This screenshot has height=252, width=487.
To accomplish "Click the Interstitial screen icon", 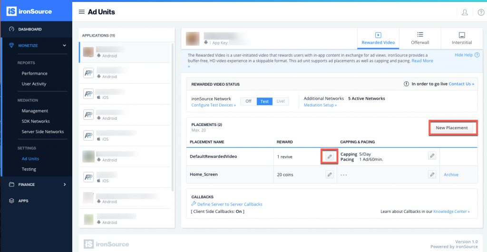I will 462,35.
